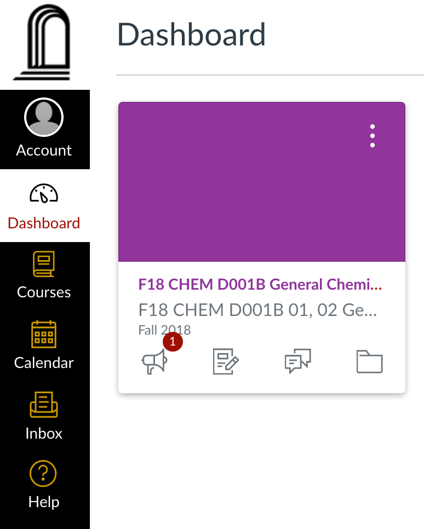This screenshot has width=424, height=529.
Task: Click the truncated course subtitle ellipsis text
Action: coord(257,309)
